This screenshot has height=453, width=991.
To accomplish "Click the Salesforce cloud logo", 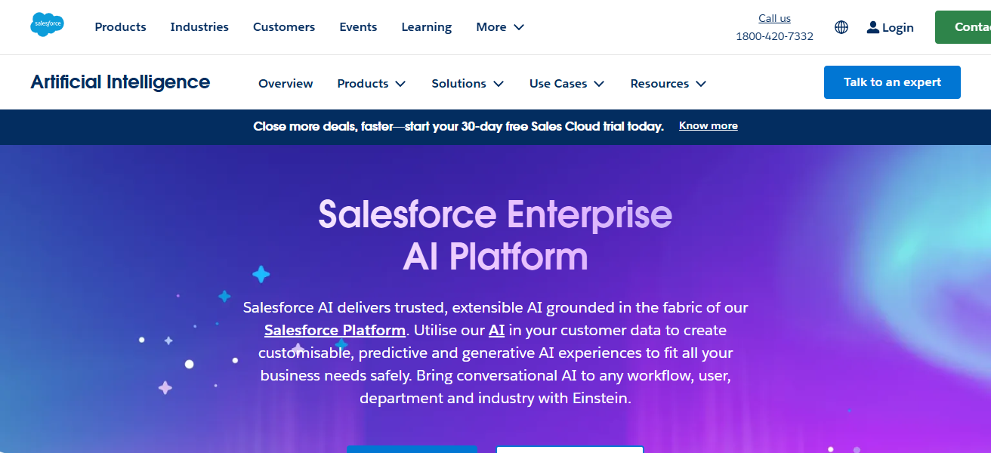I will click(x=47, y=24).
